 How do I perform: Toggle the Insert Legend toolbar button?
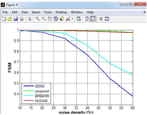pyautogui.click(x=93, y=19)
